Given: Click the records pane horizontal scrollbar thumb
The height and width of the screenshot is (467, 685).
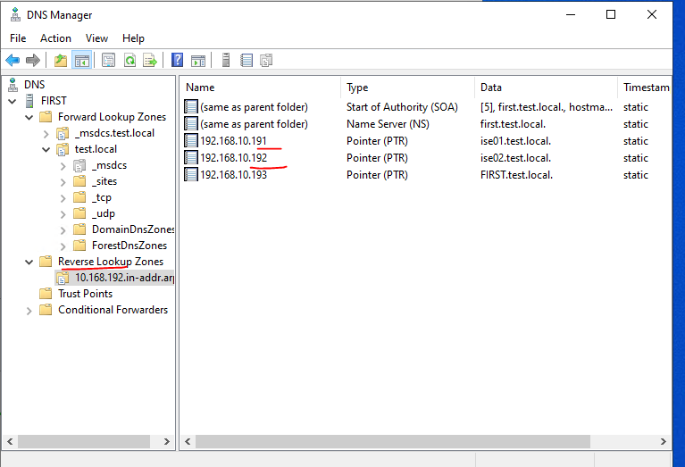Looking at the screenshot, I should tap(393, 442).
